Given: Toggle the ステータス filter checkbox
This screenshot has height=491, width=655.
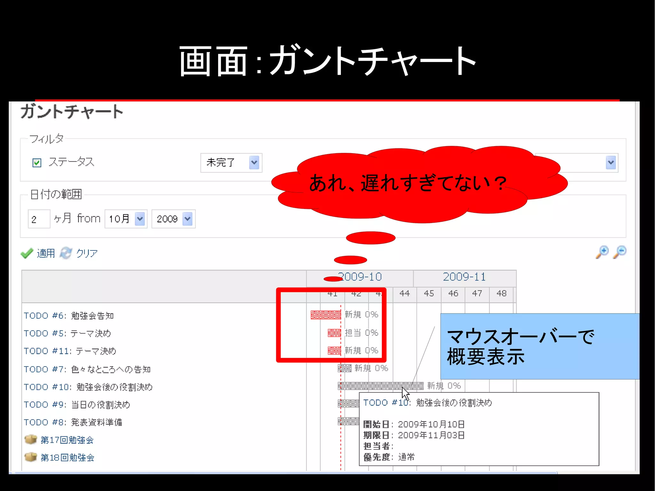Looking at the screenshot, I should click(x=37, y=163).
